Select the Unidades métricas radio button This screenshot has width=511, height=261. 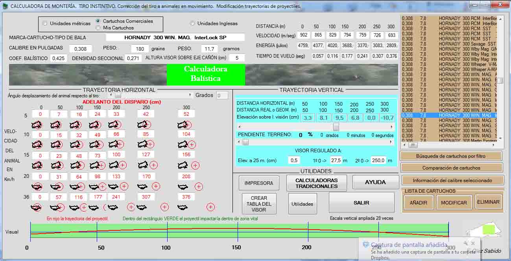click(45, 24)
